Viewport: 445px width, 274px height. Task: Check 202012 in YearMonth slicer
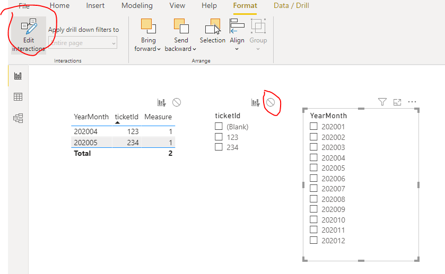tap(313, 240)
